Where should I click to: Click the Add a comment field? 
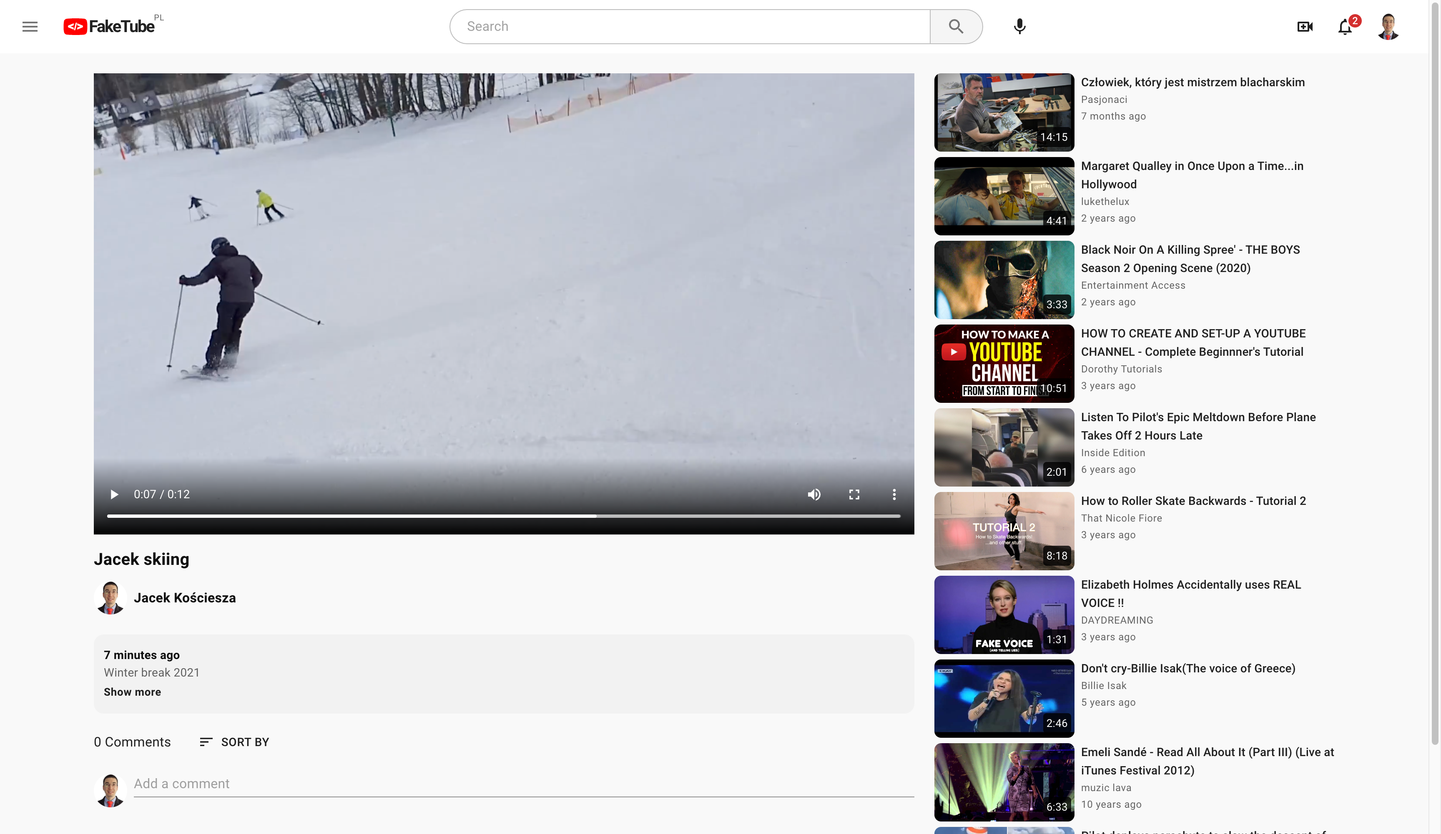[x=524, y=784]
